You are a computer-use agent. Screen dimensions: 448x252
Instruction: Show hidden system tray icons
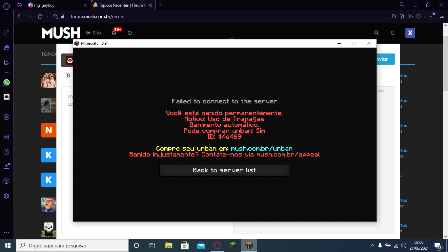pos(372,245)
